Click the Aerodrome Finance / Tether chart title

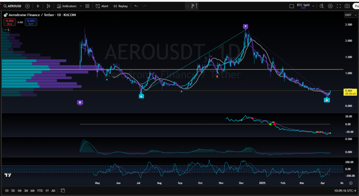pos(42,15)
